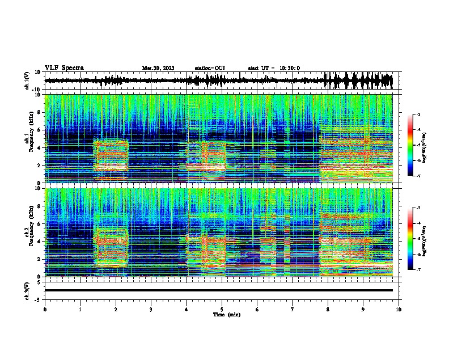Click the 'ch.1(V)' waveform axis label
The height and width of the screenshot is (347, 449).
click(27, 81)
